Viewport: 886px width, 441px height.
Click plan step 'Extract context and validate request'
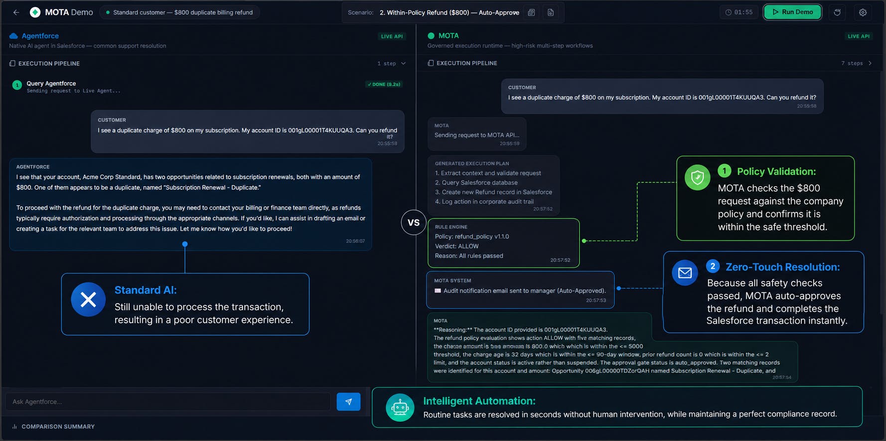(488, 173)
